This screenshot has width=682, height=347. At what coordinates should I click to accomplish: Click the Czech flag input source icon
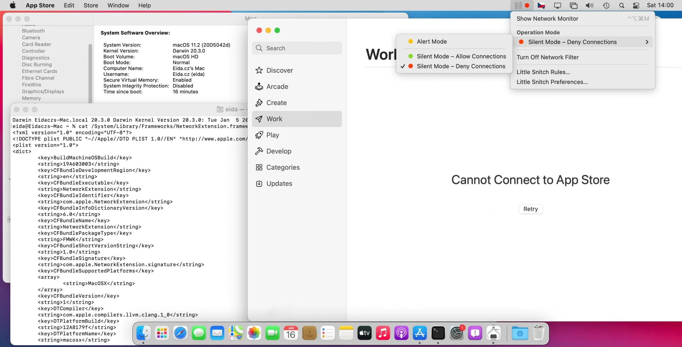[x=541, y=5]
